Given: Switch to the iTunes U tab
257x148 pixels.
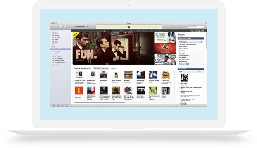Looking at the screenshot, I should [154, 31].
